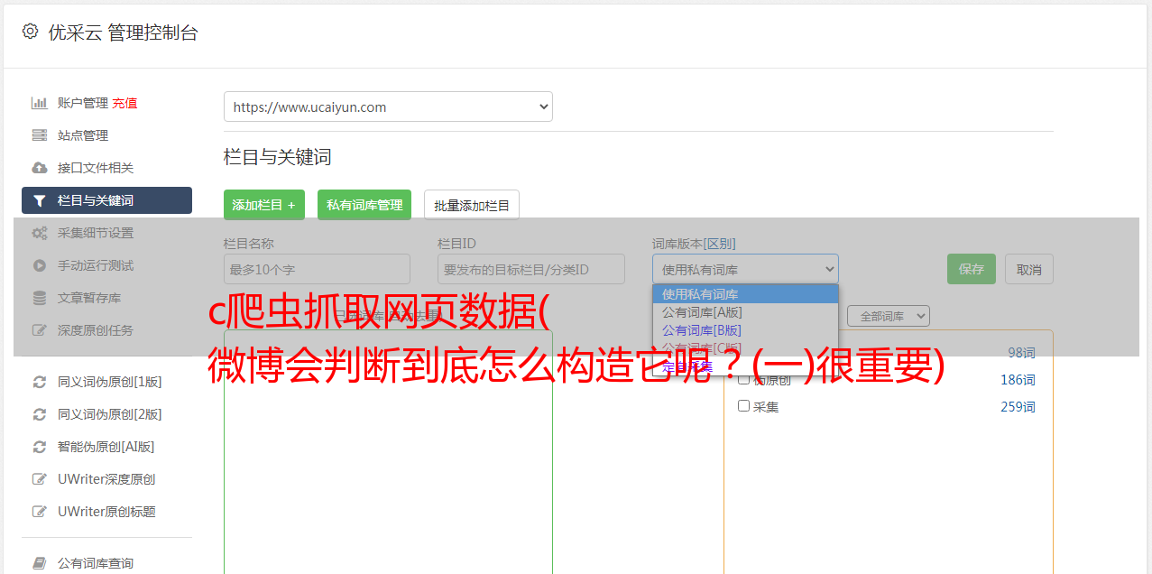Image resolution: width=1152 pixels, height=574 pixels.
Task: Click the bar chart icon for 账户管理
Action: pyautogui.click(x=39, y=103)
